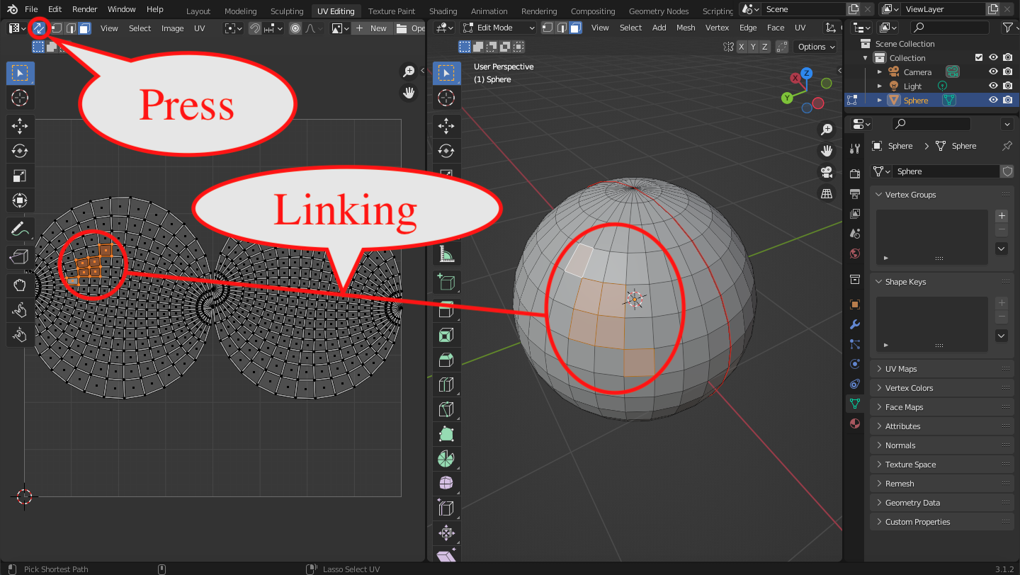
Task: Click new scene button beside Scene field
Action: pyautogui.click(x=854, y=9)
